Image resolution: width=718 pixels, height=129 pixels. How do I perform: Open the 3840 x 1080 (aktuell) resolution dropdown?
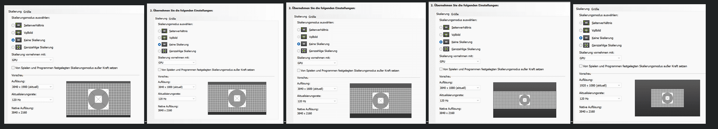click(459, 88)
